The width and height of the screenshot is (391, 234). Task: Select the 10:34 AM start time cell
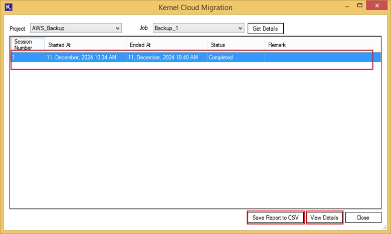click(86, 57)
